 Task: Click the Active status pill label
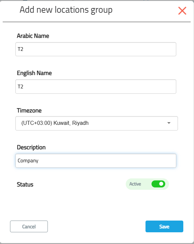(135, 184)
